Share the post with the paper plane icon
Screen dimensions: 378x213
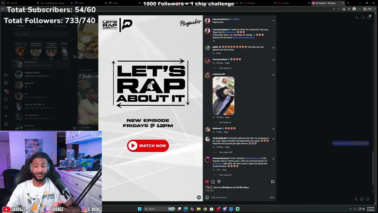[x=219, y=182]
